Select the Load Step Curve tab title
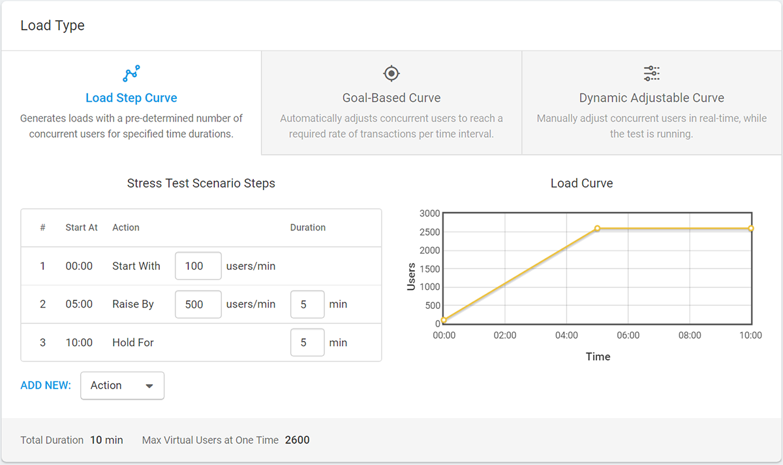 pos(131,98)
